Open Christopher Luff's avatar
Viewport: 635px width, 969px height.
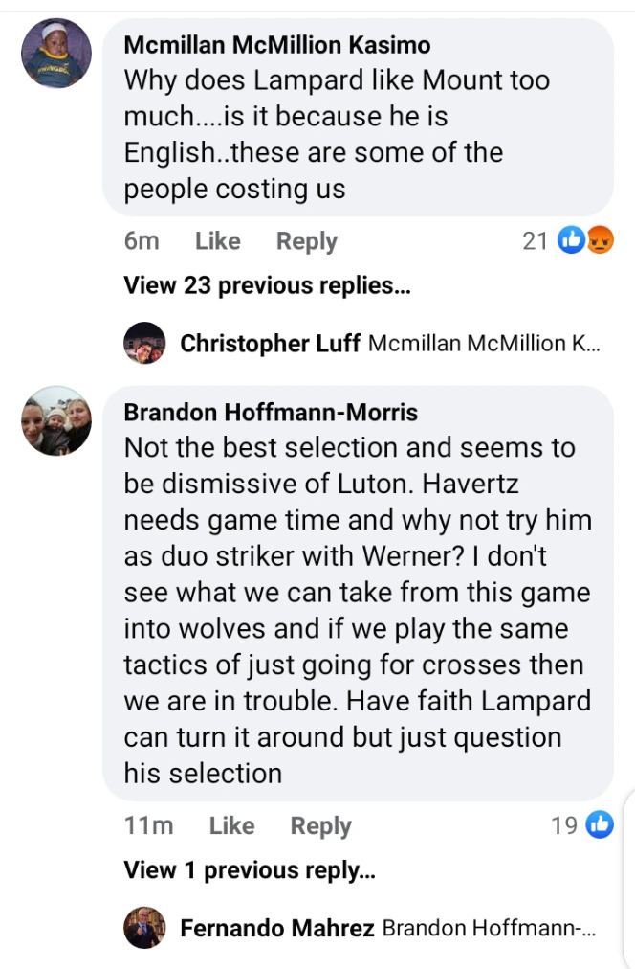144,343
